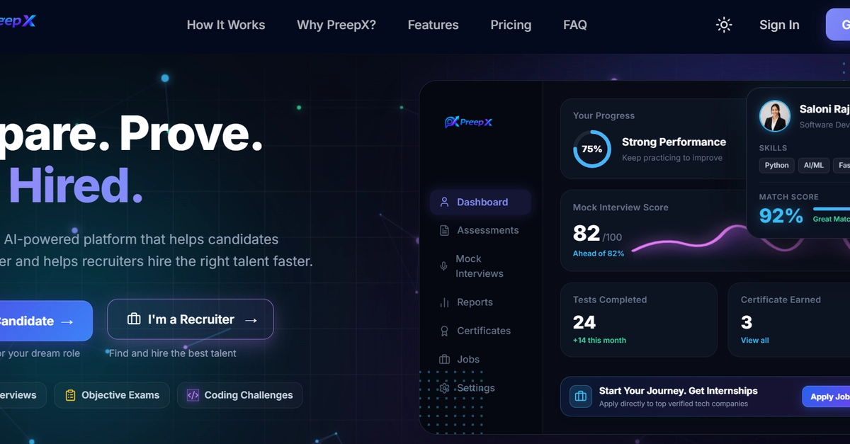850x444 pixels.
Task: Click the 75% progress ring
Action: pos(591,149)
